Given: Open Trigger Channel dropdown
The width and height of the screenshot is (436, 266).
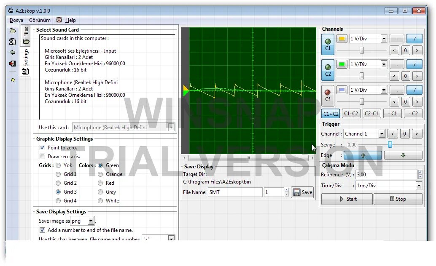Looking at the screenshot, I should pyautogui.click(x=382, y=134).
